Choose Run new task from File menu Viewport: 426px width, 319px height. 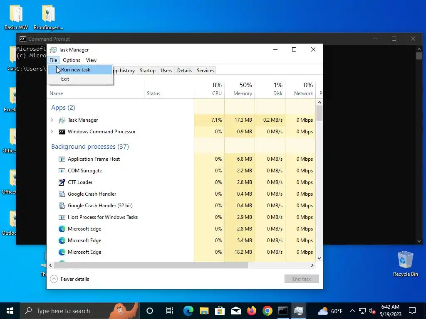point(80,70)
